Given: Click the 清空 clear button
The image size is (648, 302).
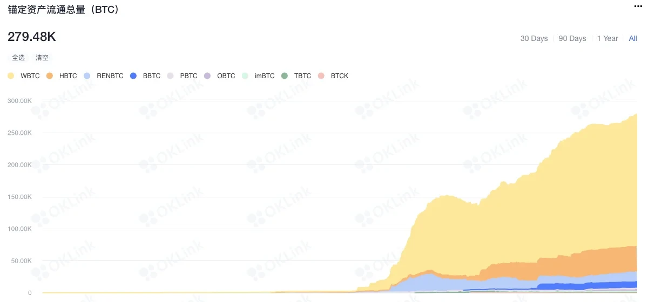Looking at the screenshot, I should click(42, 58).
